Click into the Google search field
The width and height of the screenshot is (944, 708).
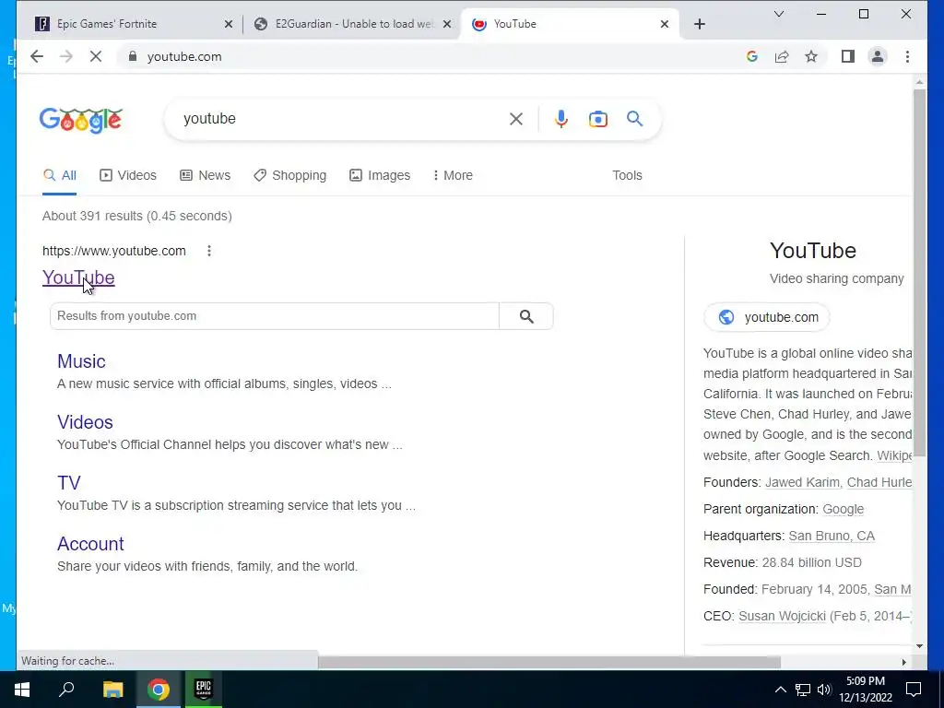point(340,119)
